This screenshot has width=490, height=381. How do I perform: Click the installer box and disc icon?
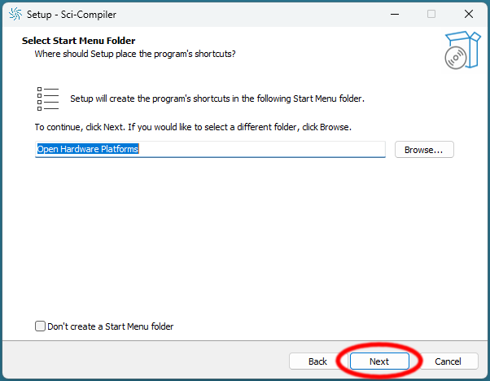[462, 50]
